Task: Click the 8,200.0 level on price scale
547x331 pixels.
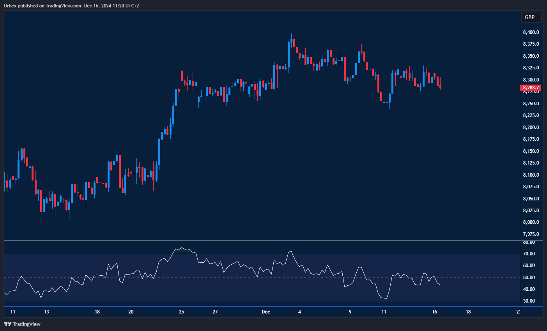Action: pyautogui.click(x=531, y=127)
